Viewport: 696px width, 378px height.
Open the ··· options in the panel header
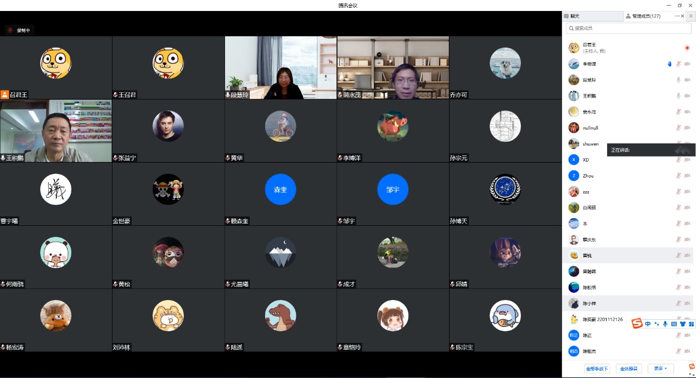tap(678, 16)
